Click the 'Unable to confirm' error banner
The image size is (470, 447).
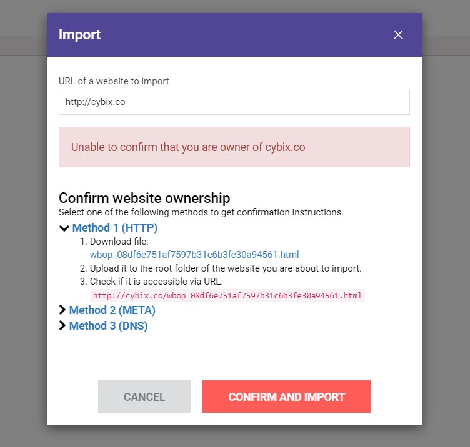click(234, 147)
